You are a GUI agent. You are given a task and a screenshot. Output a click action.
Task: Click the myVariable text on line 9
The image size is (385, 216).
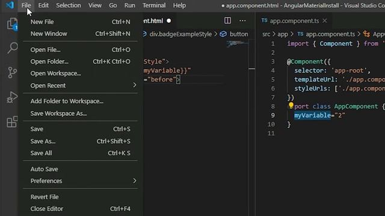[312, 115]
